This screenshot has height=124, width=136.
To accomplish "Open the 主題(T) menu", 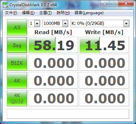I will 45,13.
